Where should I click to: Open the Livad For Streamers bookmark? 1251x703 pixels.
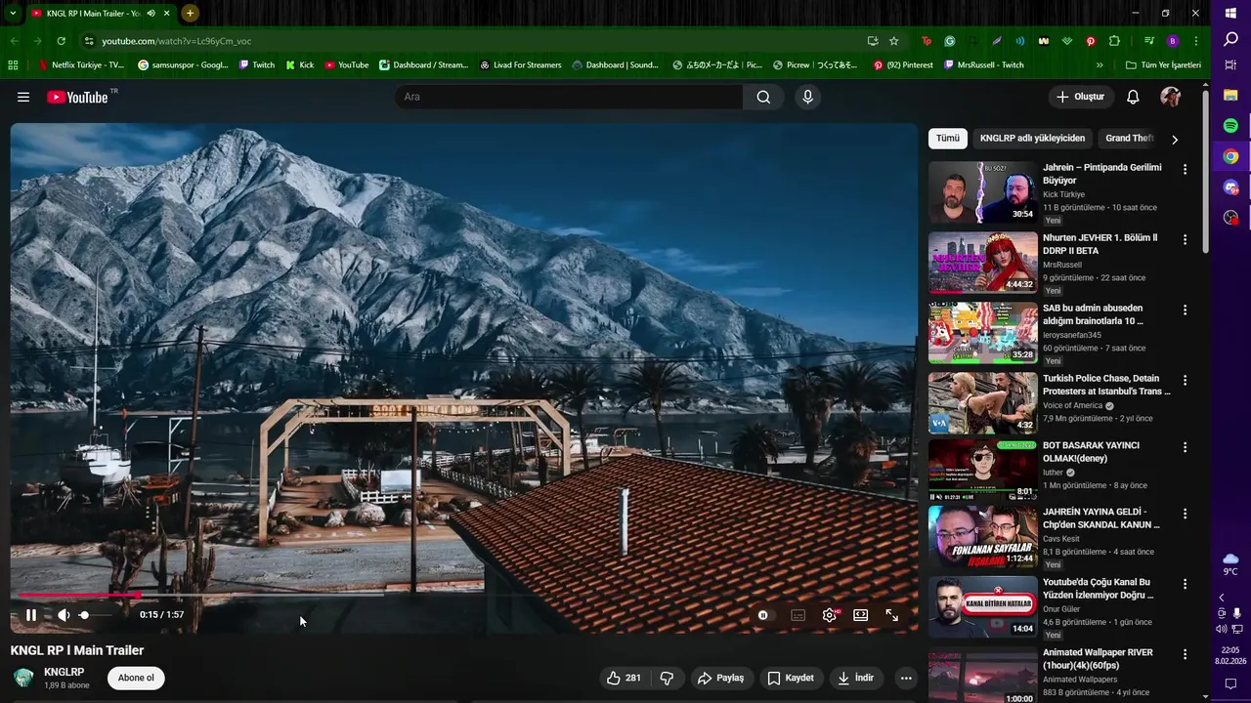coord(520,65)
